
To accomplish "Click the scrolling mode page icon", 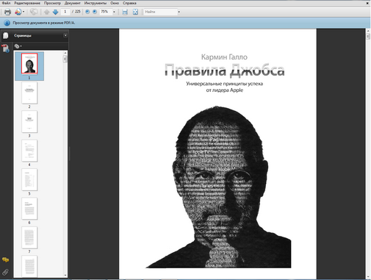I will click(125, 12).
